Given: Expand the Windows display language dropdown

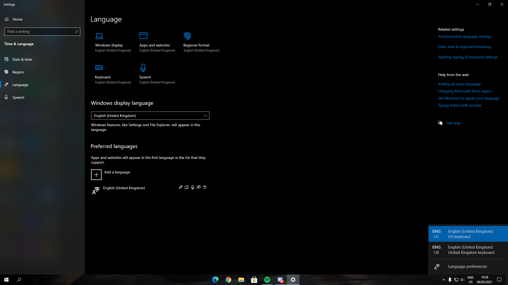Looking at the screenshot, I should [150, 116].
